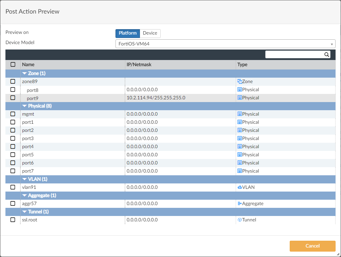Click the VLAN icon beside vlan91
Image resolution: width=341 pixels, height=257 pixels.
point(240,187)
